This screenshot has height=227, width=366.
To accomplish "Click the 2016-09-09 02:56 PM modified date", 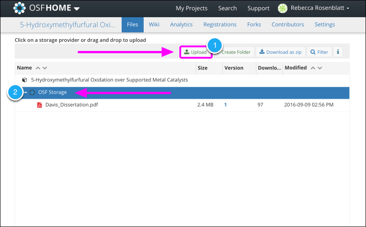I will 308,105.
